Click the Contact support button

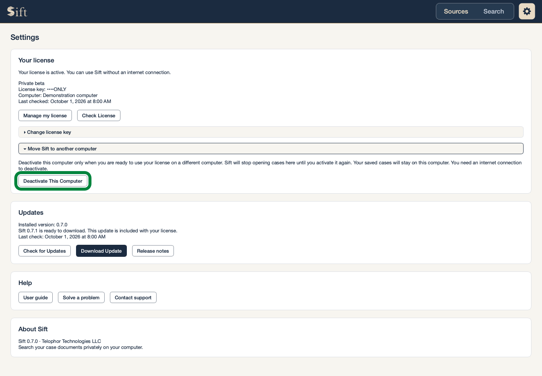(133, 297)
